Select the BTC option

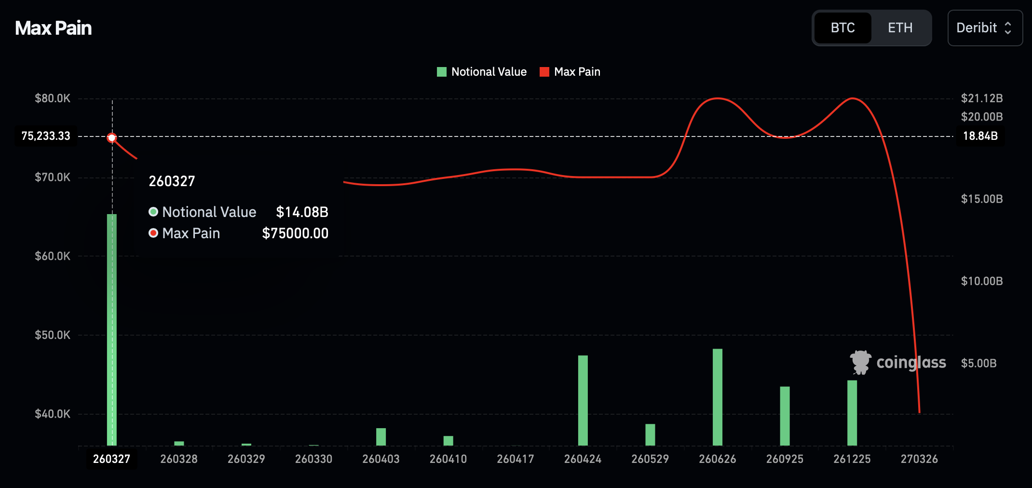point(842,28)
